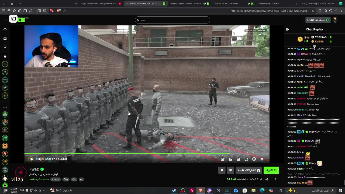Follow Fwaz with the heart button
The width and height of the screenshot is (345, 194).
click(230, 170)
